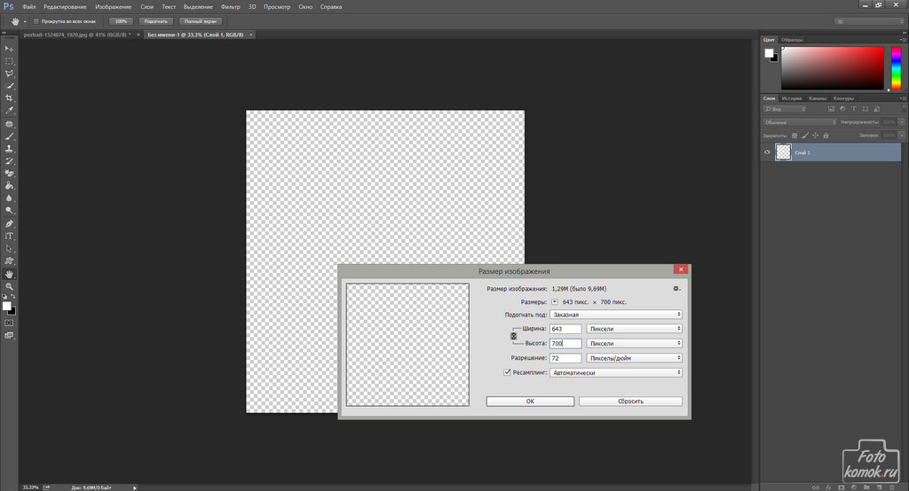This screenshot has width=909, height=491.
Task: Select the Zoom magnifier tool
Action: [x=9, y=287]
